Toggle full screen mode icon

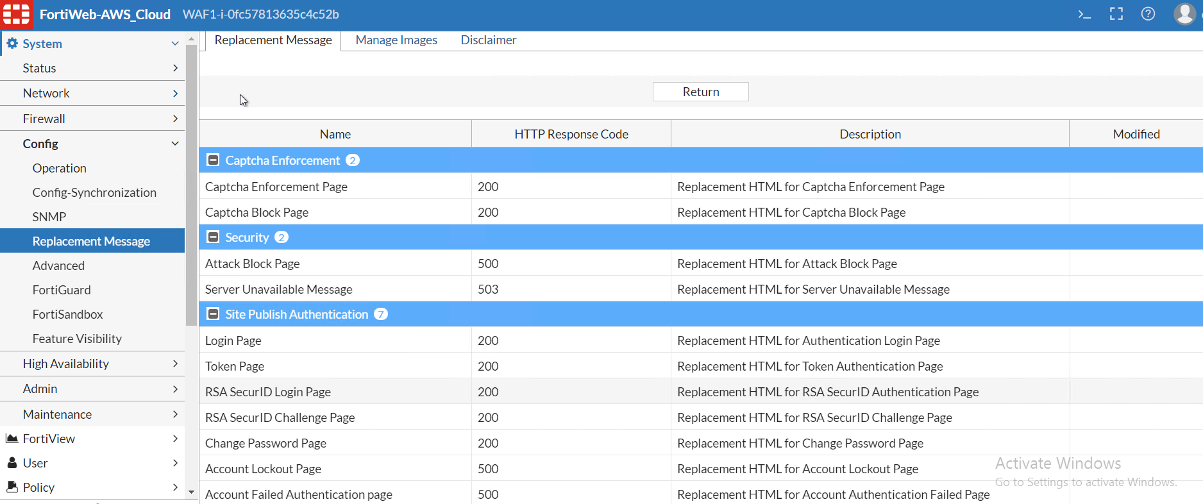point(1116,14)
